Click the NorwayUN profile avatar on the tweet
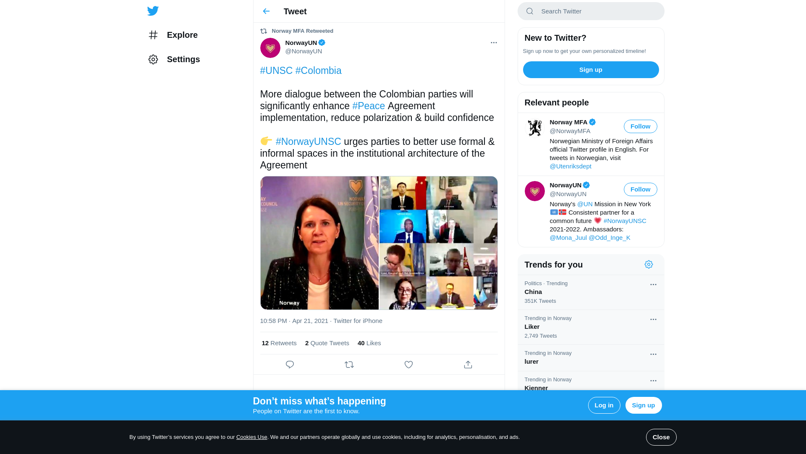The image size is (806, 454). click(270, 48)
